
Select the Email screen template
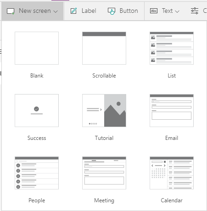point(172,111)
